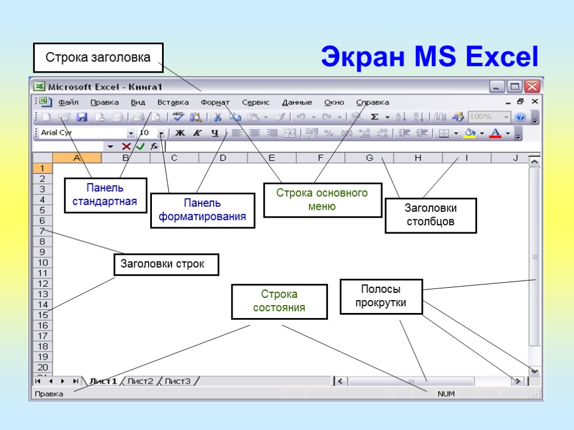Click the AutoSum sigma icon

[x=374, y=118]
